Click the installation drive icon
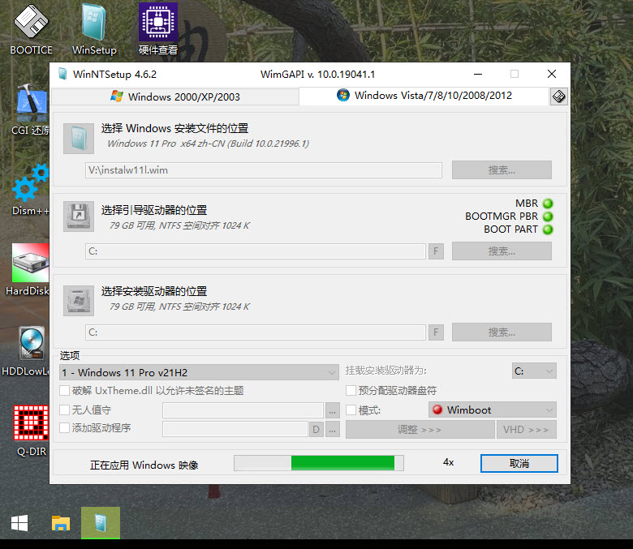The image size is (633, 549). [79, 301]
